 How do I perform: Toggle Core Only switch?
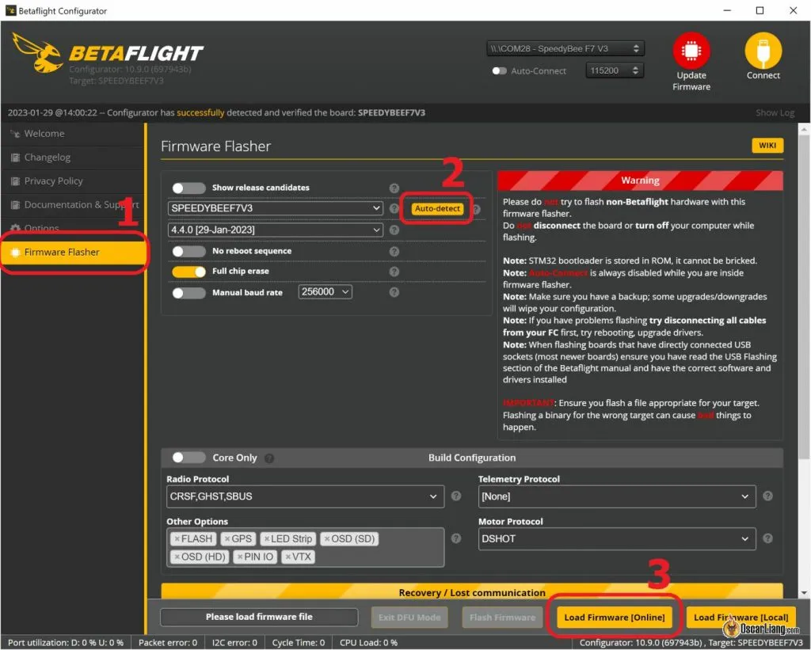pos(188,458)
